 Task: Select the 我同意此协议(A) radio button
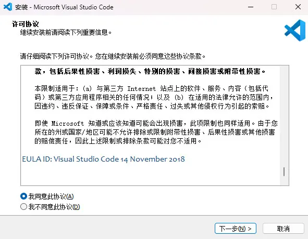pyautogui.click(x=23, y=196)
